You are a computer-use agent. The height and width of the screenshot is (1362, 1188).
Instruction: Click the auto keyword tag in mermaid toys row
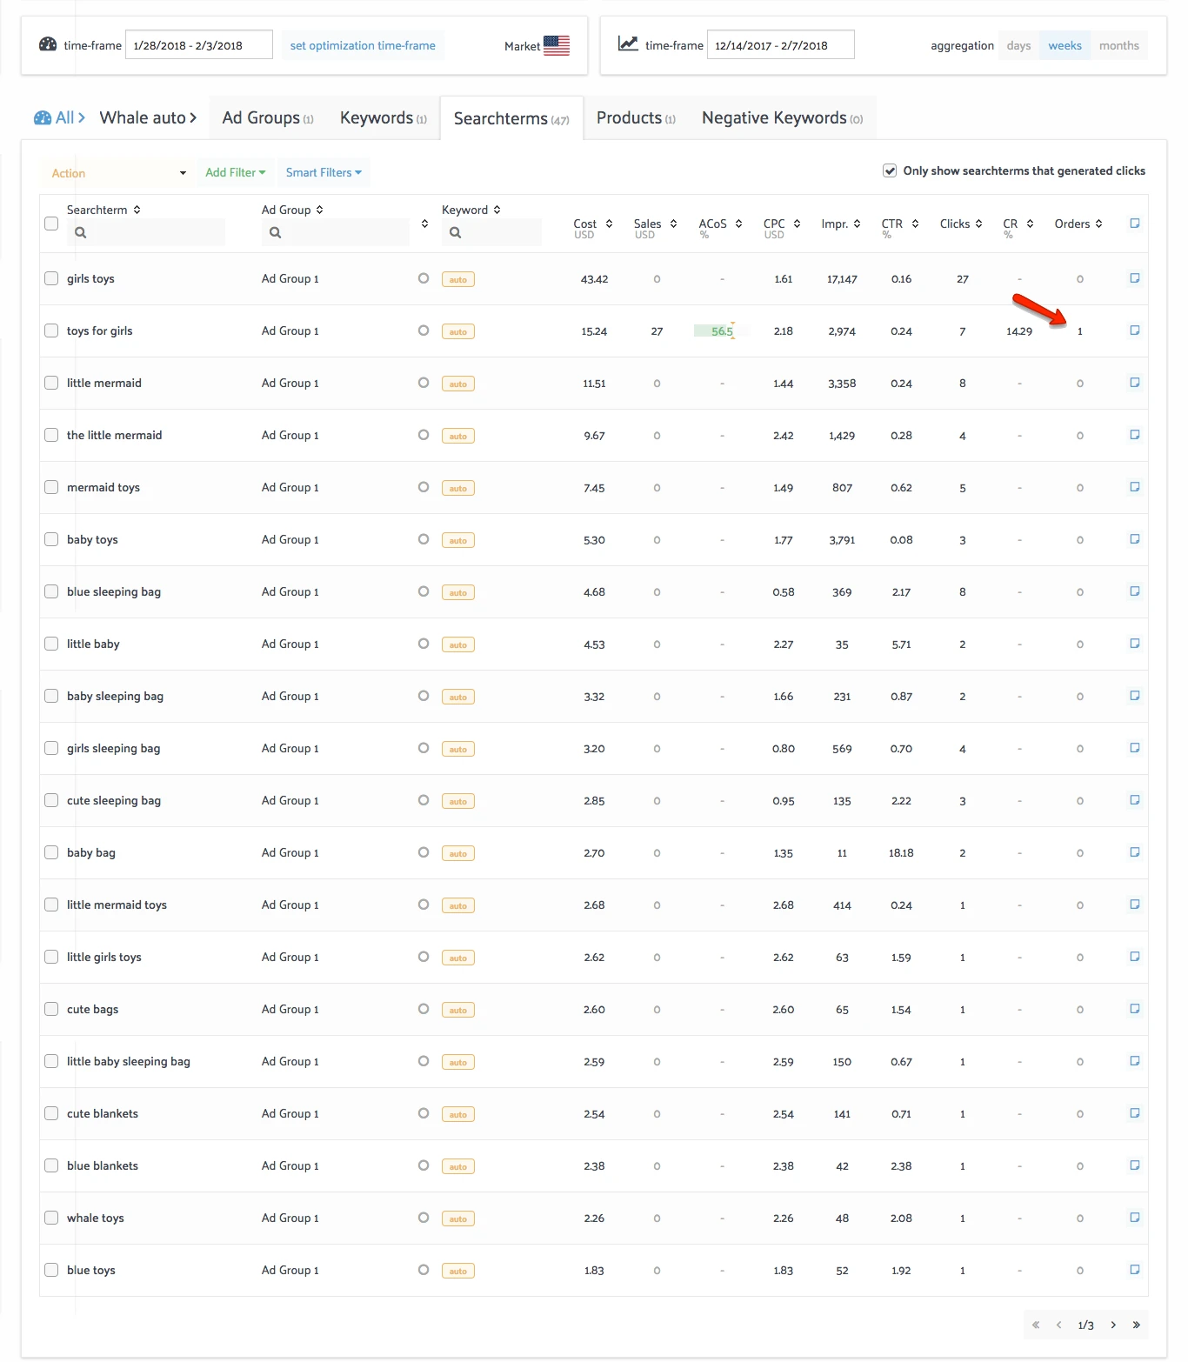(458, 488)
